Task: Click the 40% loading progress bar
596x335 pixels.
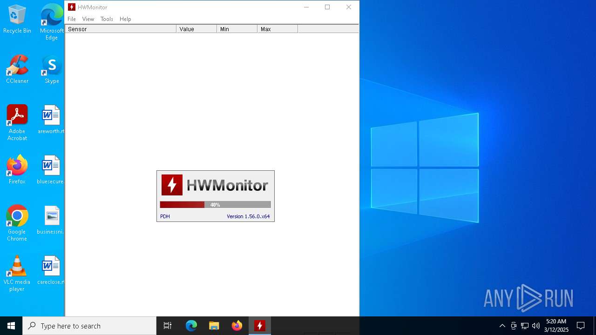Action: (x=215, y=205)
